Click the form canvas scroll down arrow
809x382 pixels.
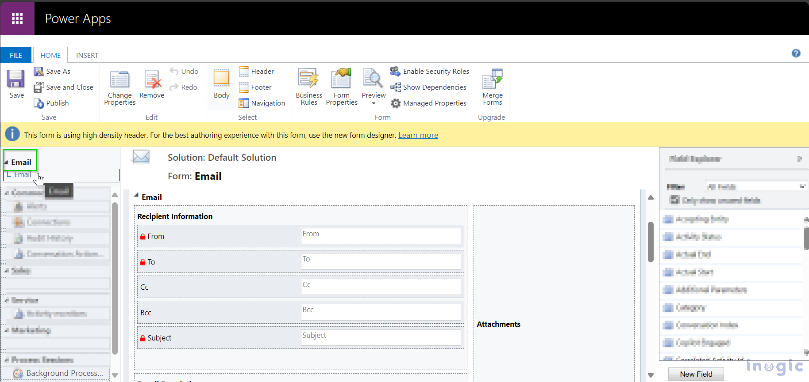(x=651, y=375)
